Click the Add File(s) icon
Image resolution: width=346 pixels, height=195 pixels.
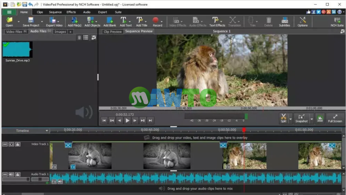pyautogui.click(x=74, y=20)
